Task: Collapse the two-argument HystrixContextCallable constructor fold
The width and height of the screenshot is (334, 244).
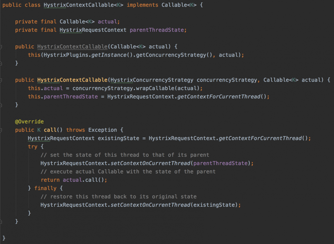Action: click(1, 80)
